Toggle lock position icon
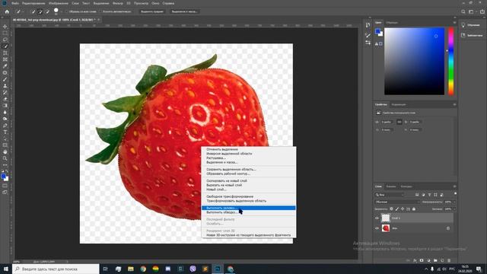This screenshot has width=487, height=274. pos(403,209)
